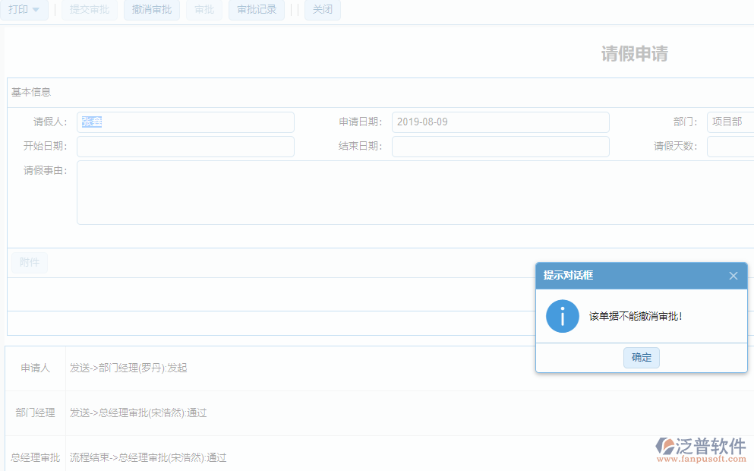Close the 提示对话框 dialog with the X
Viewport: 754px width, 471px height.
[x=733, y=276]
